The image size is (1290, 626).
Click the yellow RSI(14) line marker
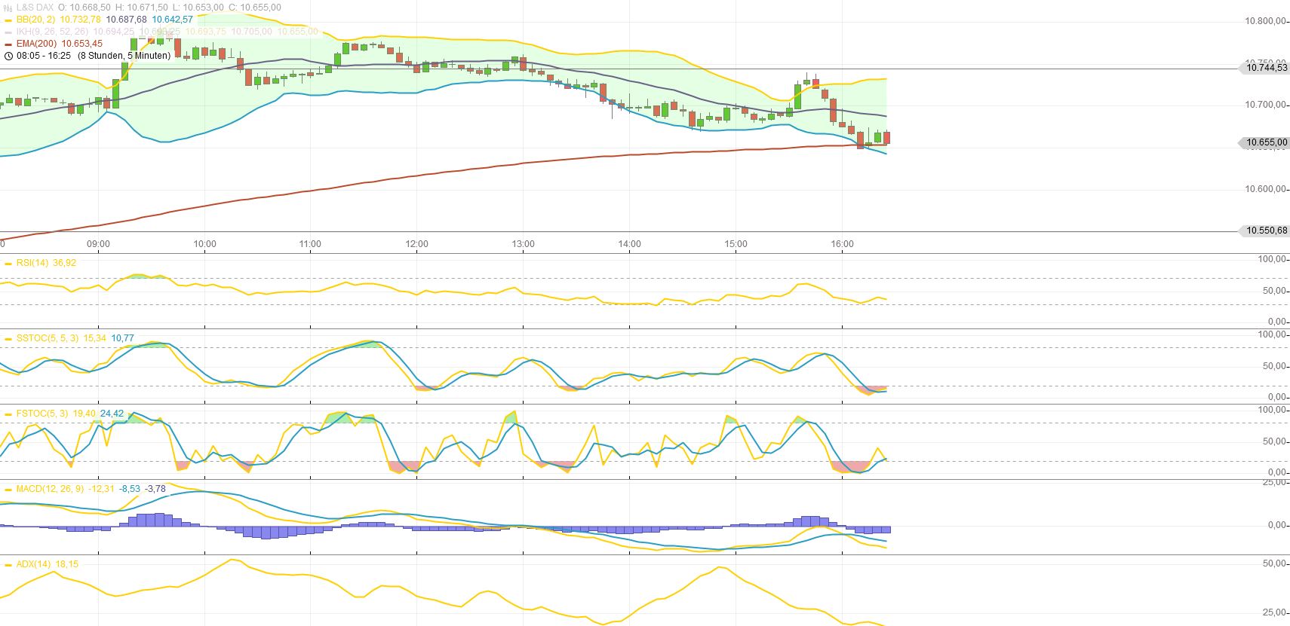(x=8, y=263)
